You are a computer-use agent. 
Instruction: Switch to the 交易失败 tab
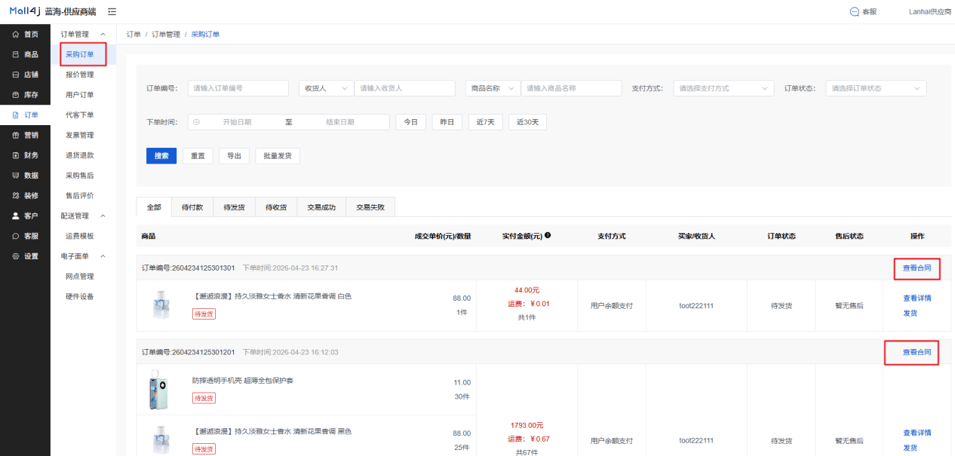point(370,207)
